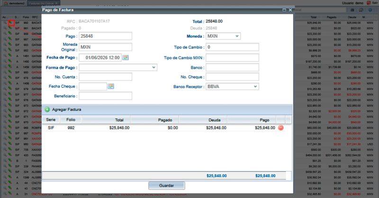Click Salir link at top right
The height and width of the screenshot is (198, 379).
(375, 3)
